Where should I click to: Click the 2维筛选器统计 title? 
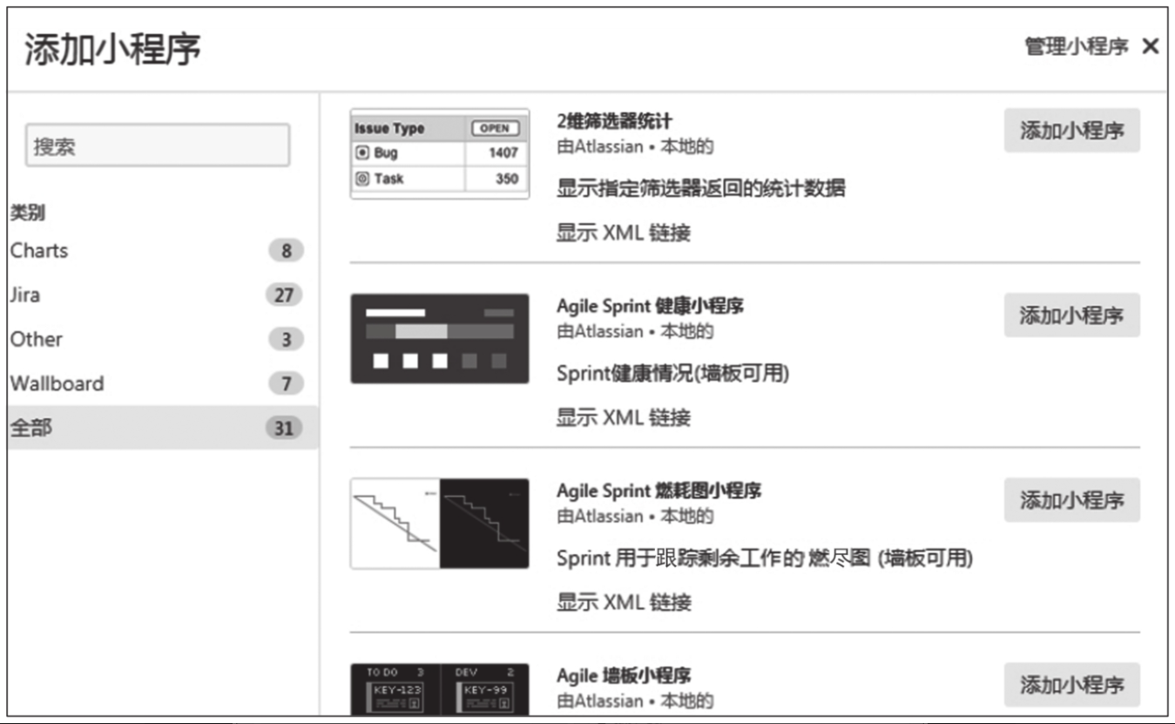pos(614,121)
